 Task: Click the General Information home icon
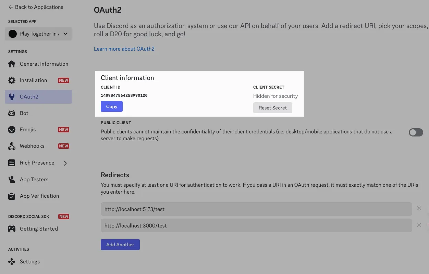(x=12, y=64)
